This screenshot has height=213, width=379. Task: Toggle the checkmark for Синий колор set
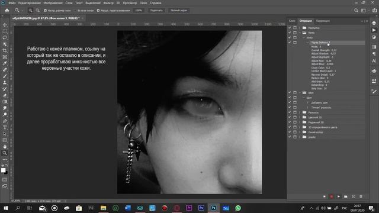pos(290,132)
